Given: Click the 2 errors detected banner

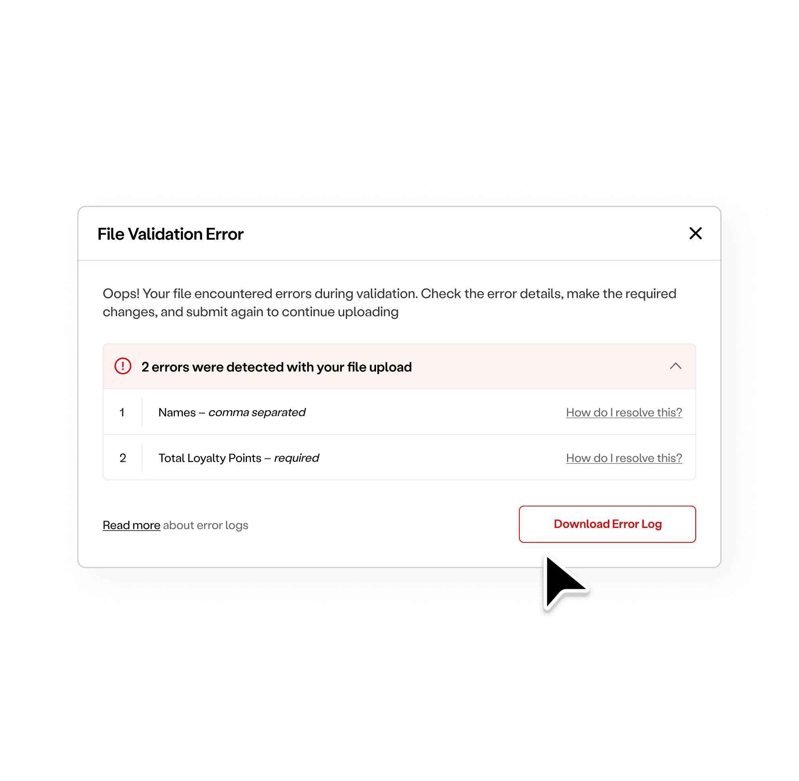Looking at the screenshot, I should [276, 366].
